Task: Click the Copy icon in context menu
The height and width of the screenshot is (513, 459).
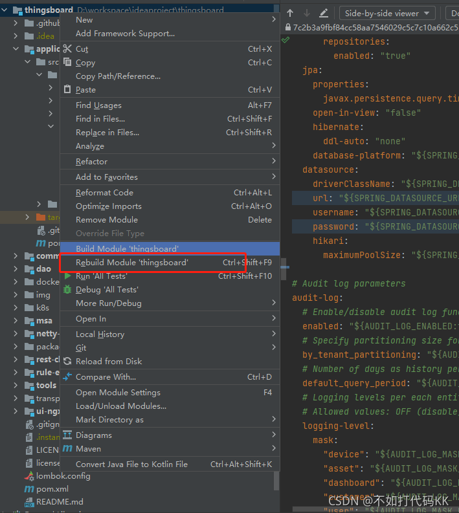Action: [x=67, y=62]
